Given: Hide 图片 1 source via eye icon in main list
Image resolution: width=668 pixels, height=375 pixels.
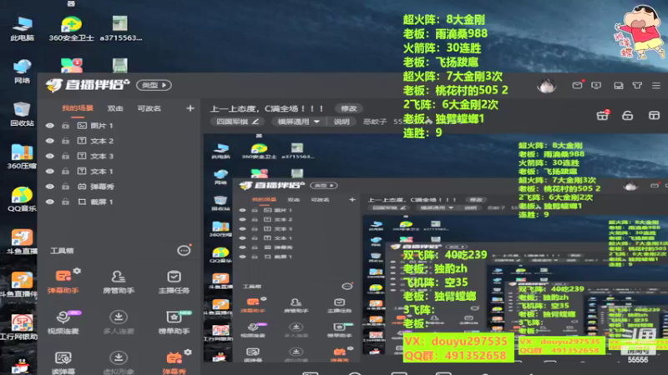Looking at the screenshot, I should pos(50,126).
